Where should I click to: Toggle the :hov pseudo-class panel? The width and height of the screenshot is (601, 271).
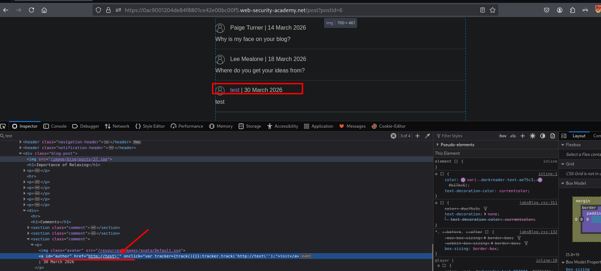tap(502, 136)
